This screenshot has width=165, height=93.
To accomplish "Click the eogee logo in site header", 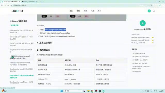I will 17,11.
